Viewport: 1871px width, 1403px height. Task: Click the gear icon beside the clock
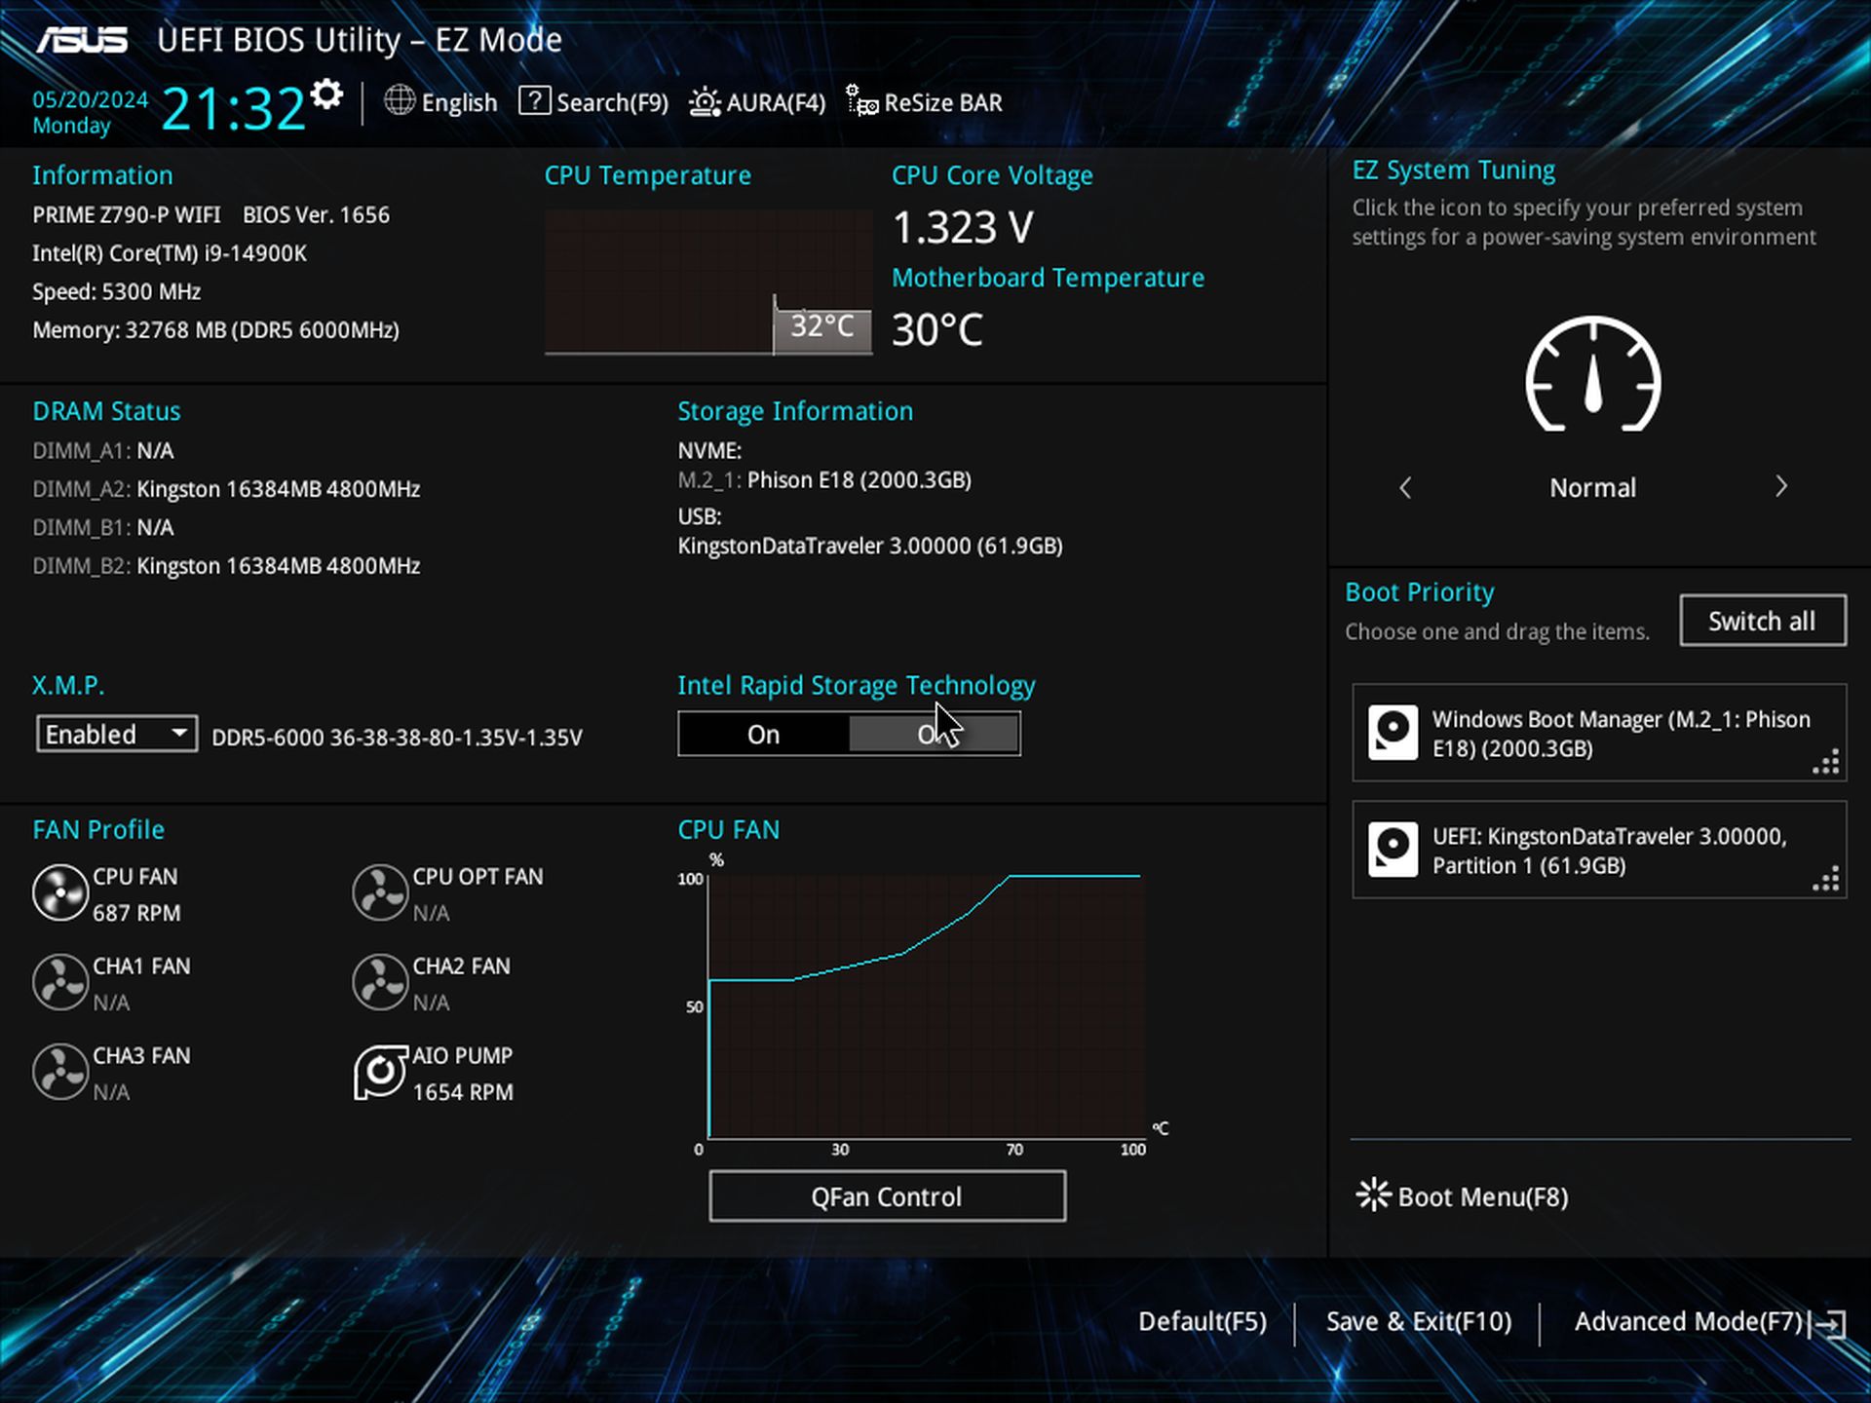[x=326, y=95]
